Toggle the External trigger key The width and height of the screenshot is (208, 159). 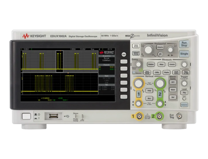click(184, 105)
